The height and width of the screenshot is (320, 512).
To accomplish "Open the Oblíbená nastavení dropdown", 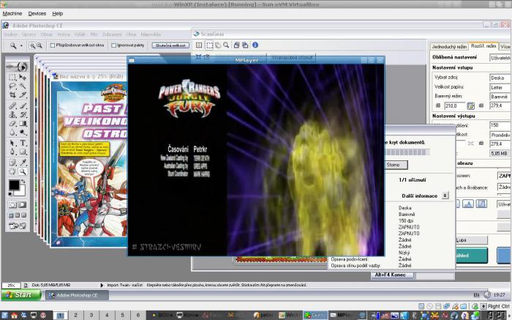I will tap(500, 58).
